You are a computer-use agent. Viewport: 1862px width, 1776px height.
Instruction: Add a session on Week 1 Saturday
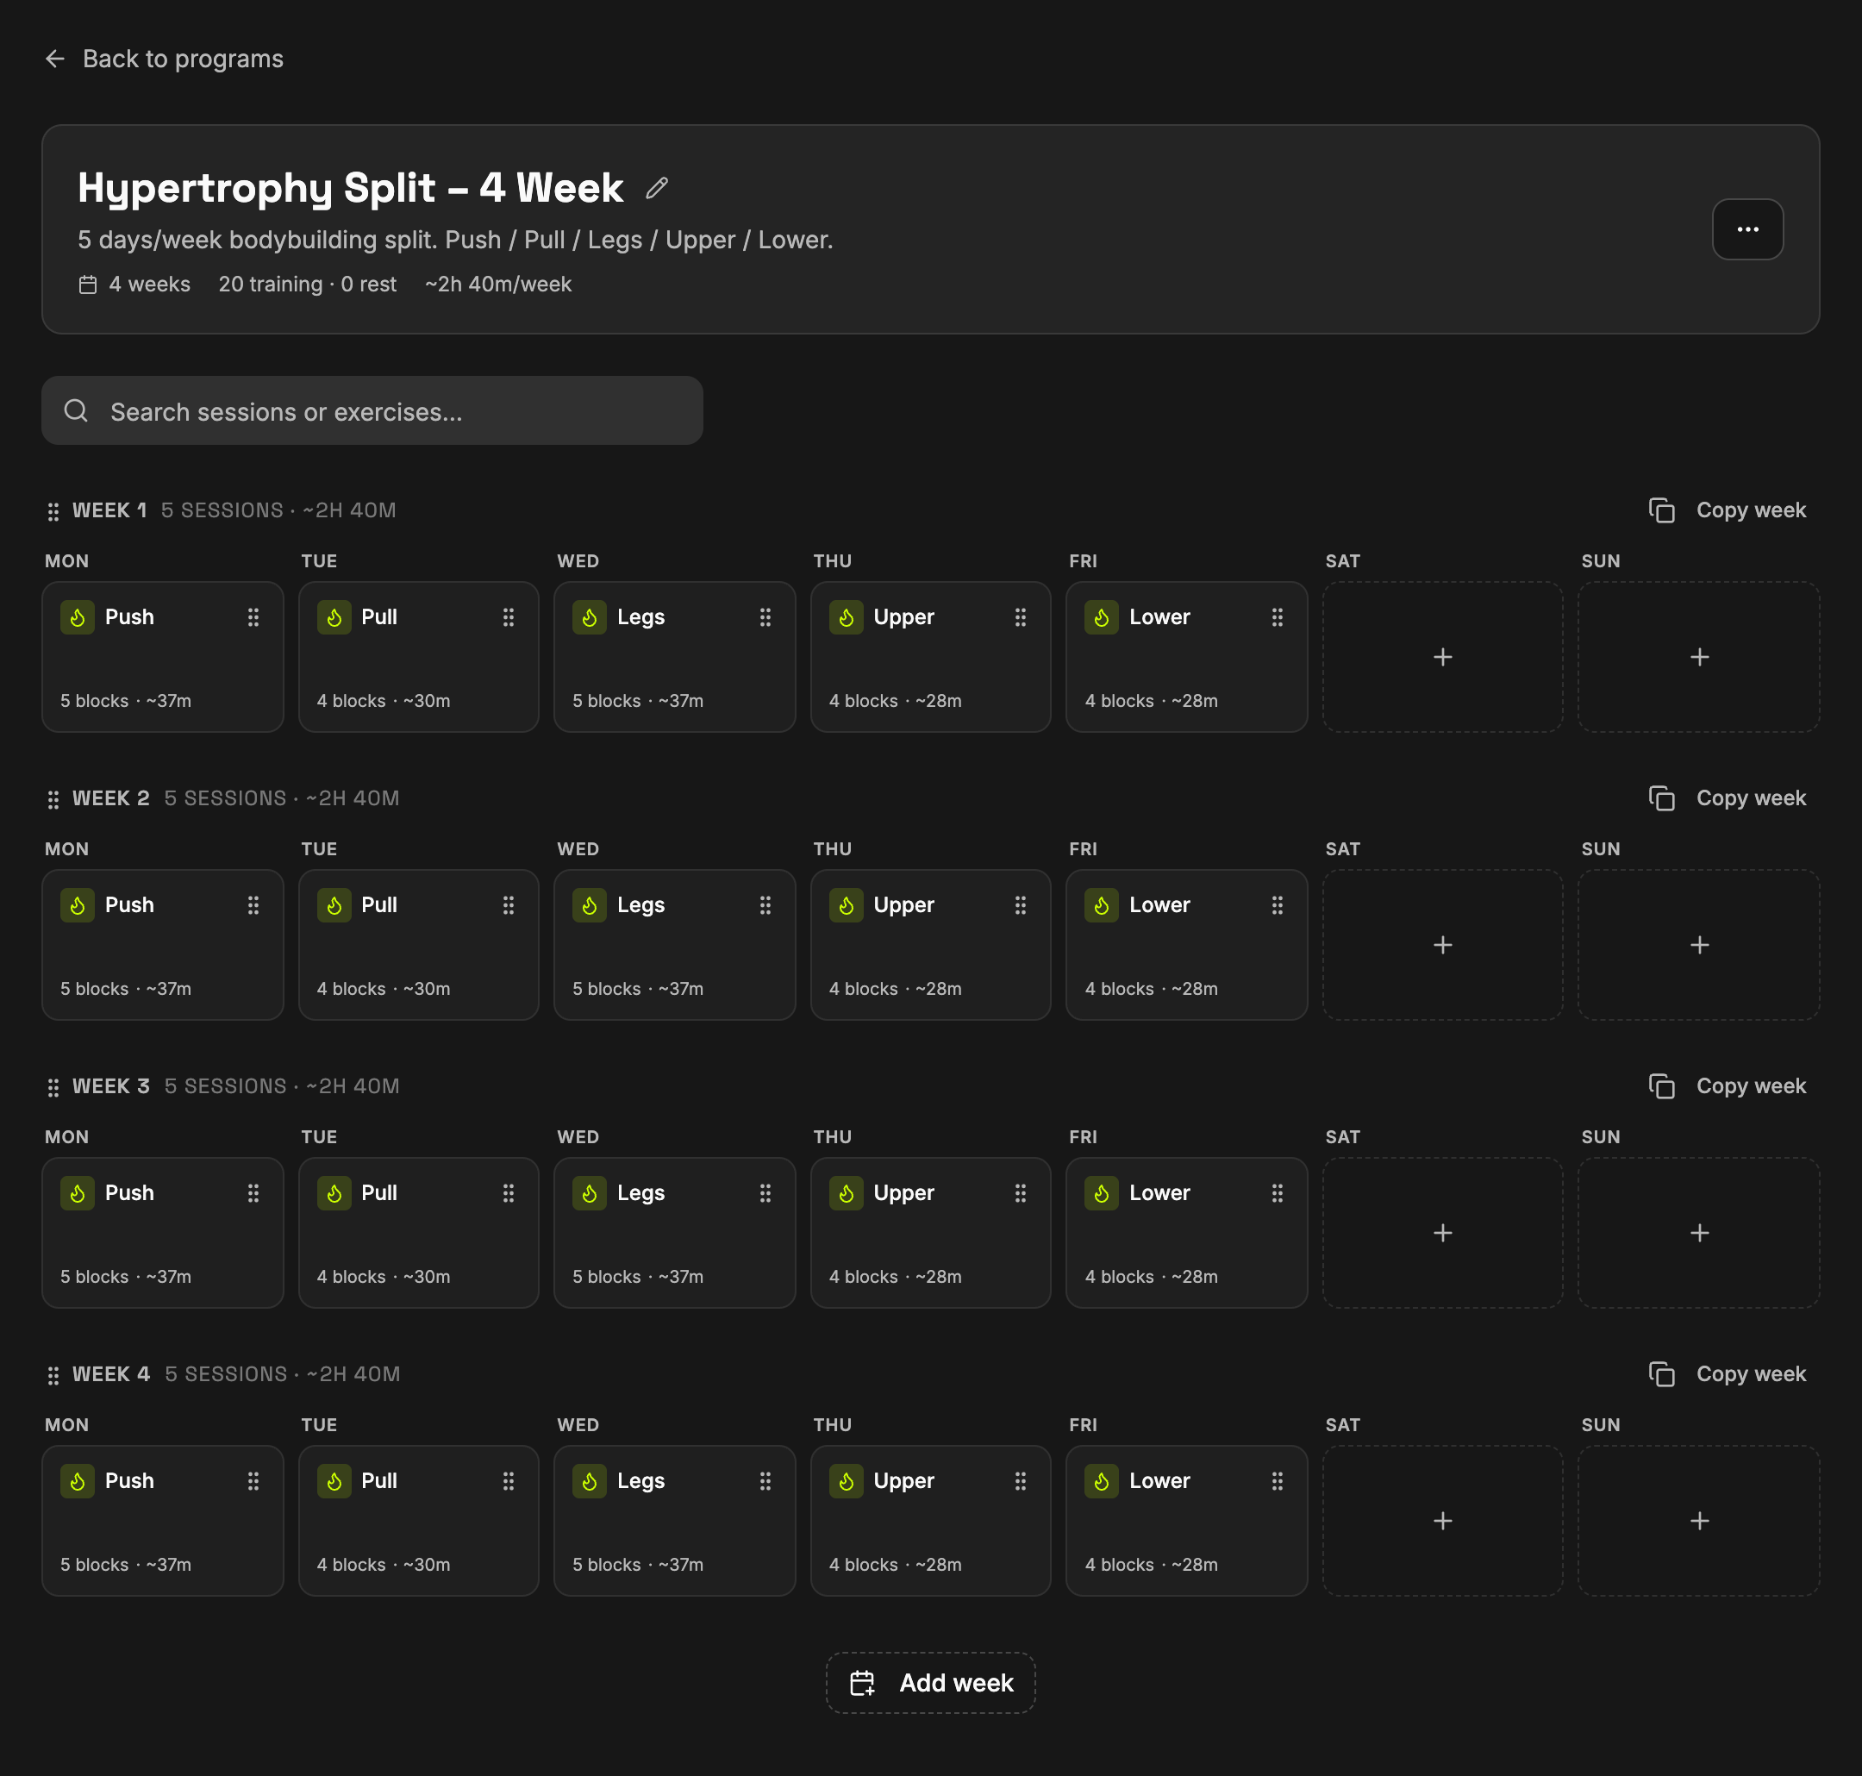pos(1443,657)
